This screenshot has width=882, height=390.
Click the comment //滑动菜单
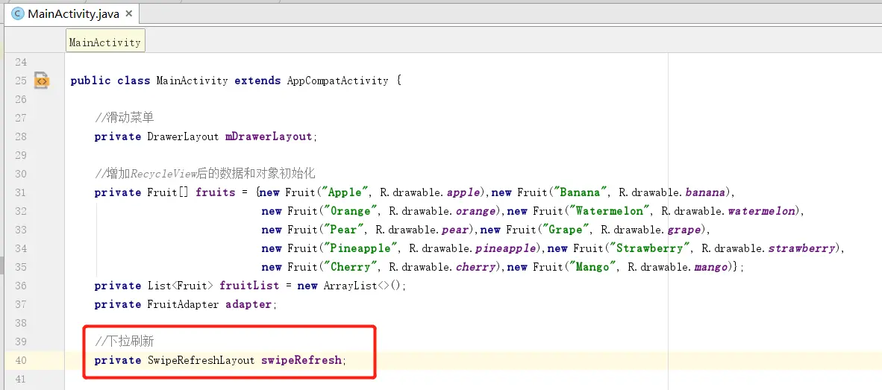pyautogui.click(x=125, y=118)
